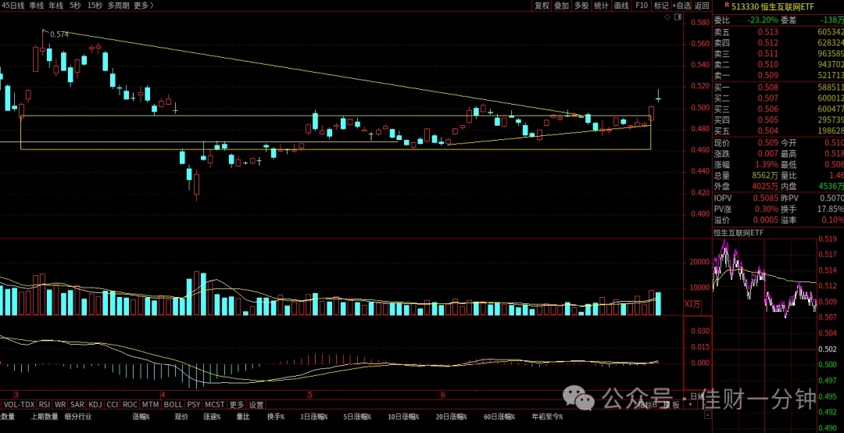This screenshot has width=844, height=433.
Task: Click the 标记 mark button
Action: pyautogui.click(x=661, y=5)
